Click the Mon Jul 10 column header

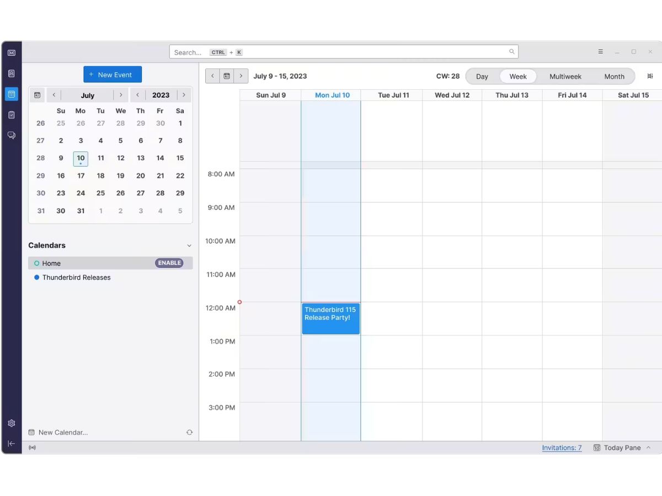[332, 95]
